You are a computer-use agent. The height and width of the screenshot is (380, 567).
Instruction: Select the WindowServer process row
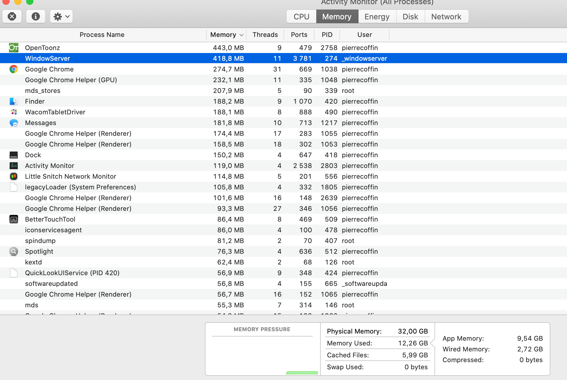click(x=283, y=58)
